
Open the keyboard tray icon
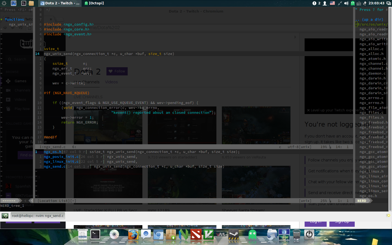tap(359, 3)
